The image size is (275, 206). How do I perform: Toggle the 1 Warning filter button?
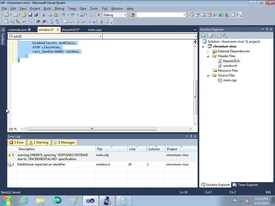39,142
